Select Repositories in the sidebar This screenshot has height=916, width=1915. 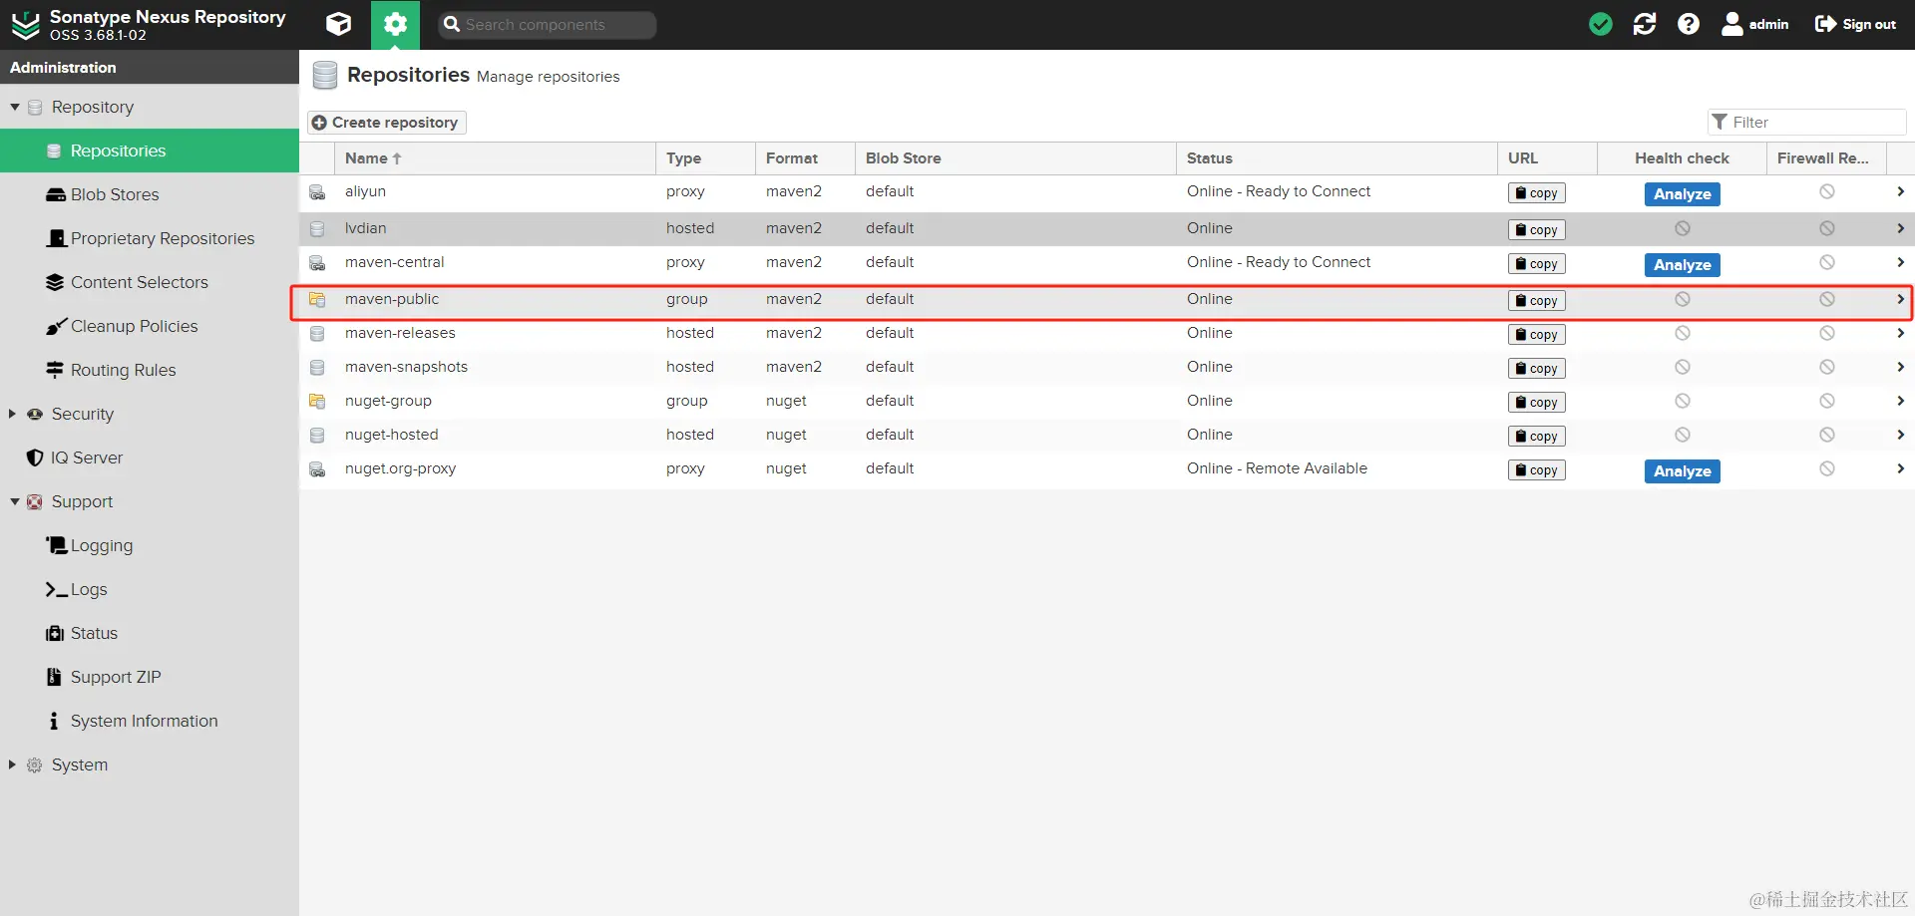tap(150, 151)
